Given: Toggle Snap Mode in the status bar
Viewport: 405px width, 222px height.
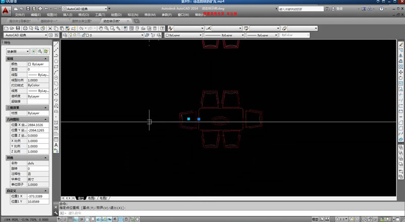Looking at the screenshot, I should 65,219.
